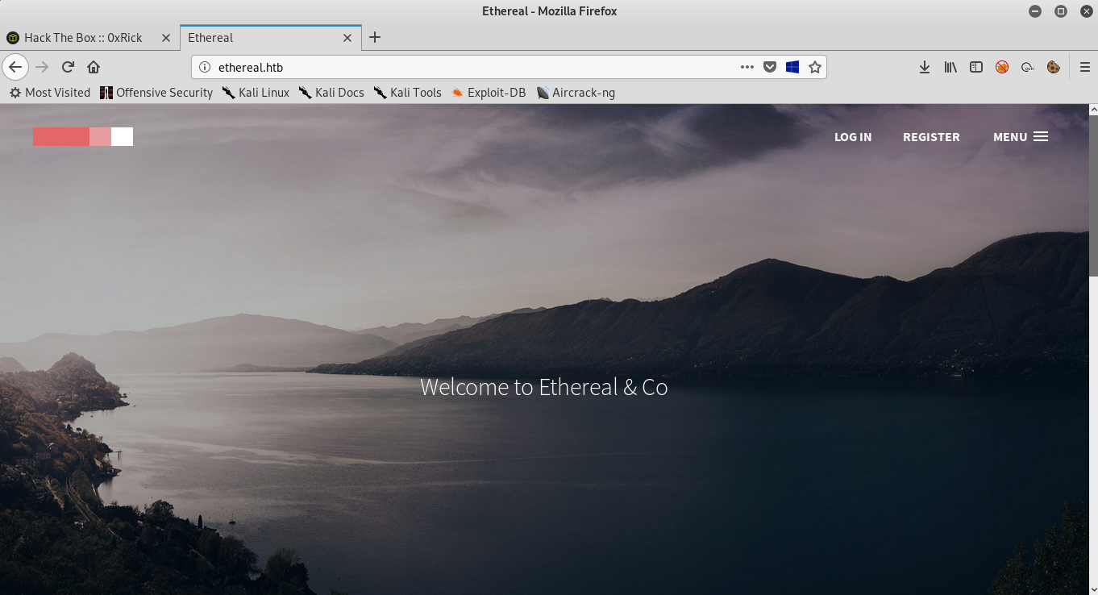Go back to the previous page

pyautogui.click(x=15, y=67)
